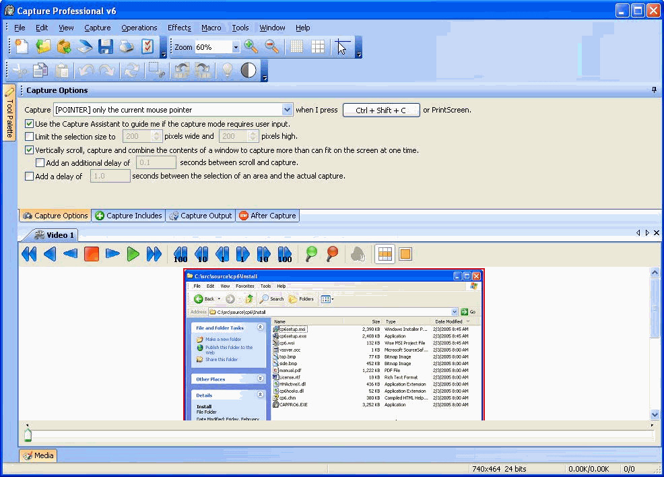Step back 100 frames
Screen dimensions: 664x477
point(180,254)
